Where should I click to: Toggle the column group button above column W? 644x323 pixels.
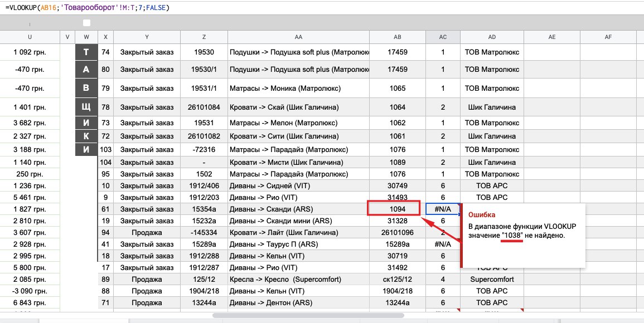pyautogui.click(x=86, y=23)
